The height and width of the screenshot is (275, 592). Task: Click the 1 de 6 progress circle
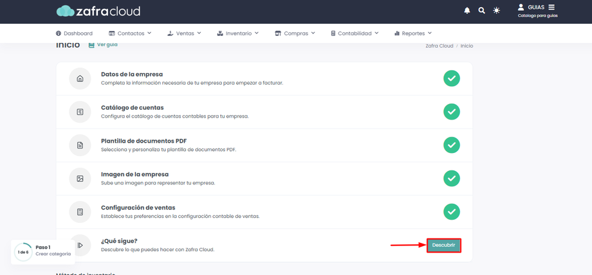[x=23, y=252]
